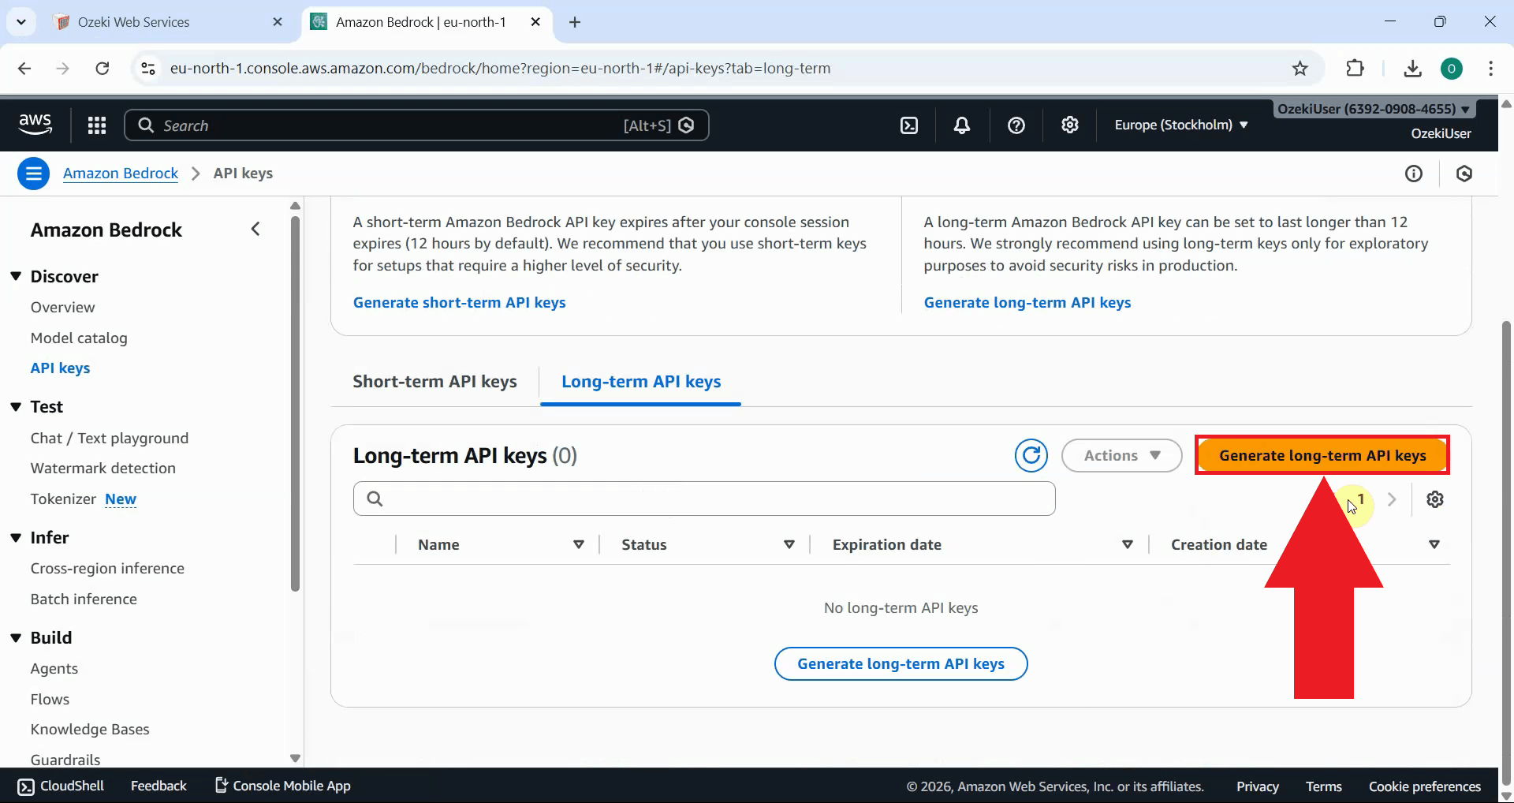Screen dimensions: 1514x803
Task: Collapse the Discover section in sidebar
Action: coord(16,277)
